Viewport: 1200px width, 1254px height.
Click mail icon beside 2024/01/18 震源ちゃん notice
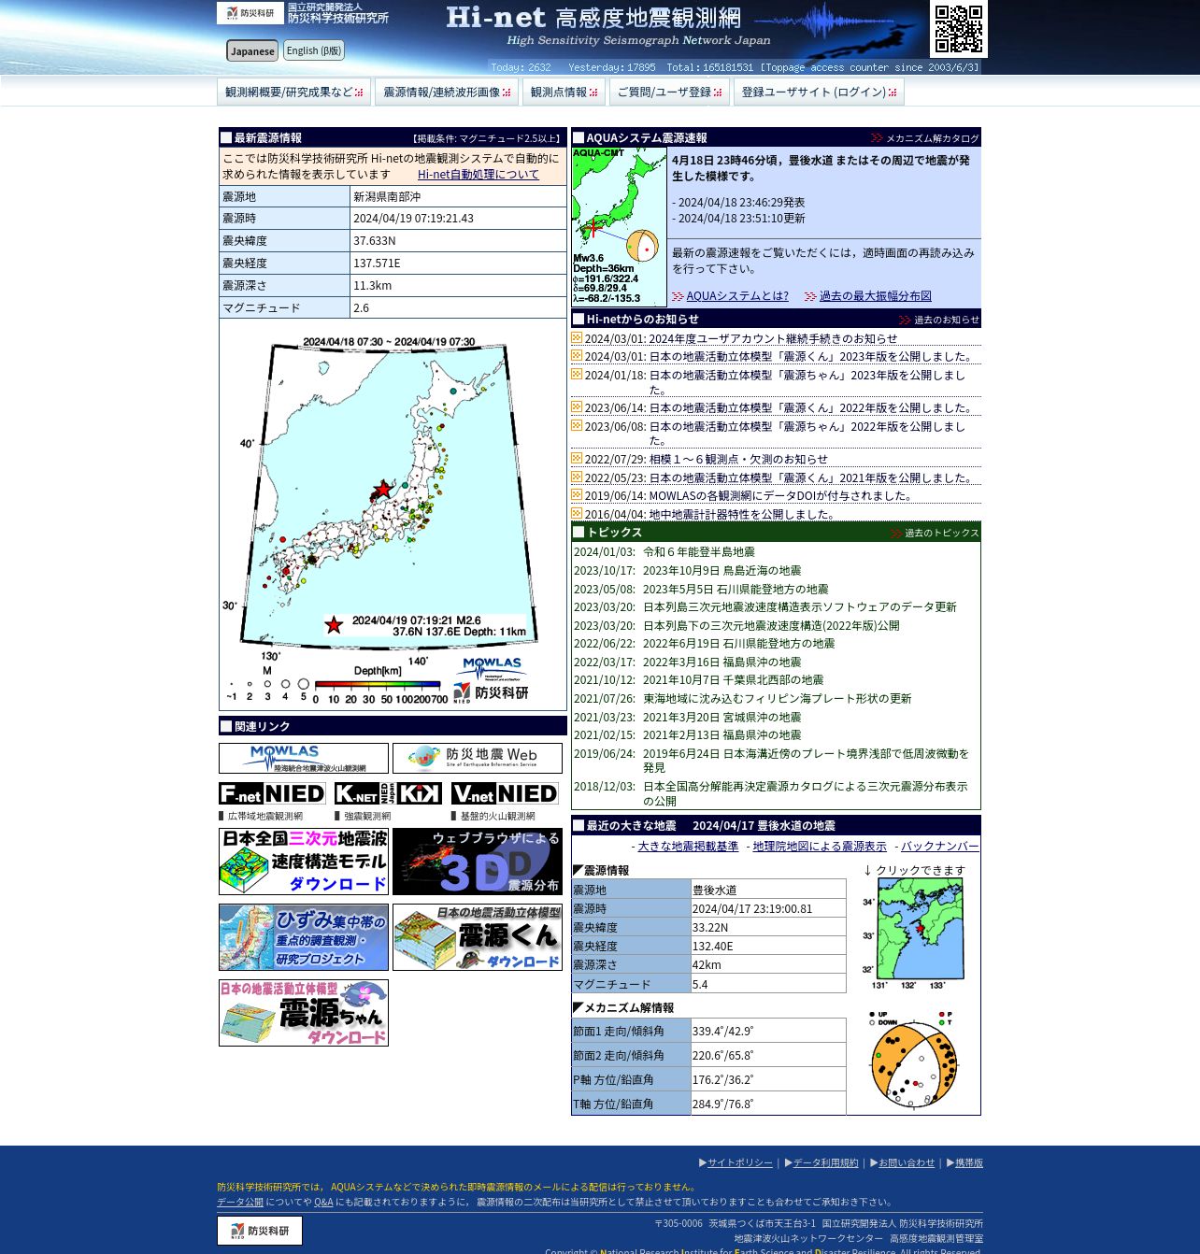tap(577, 374)
